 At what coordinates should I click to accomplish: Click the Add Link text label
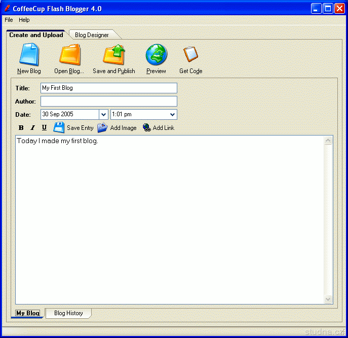(164, 128)
